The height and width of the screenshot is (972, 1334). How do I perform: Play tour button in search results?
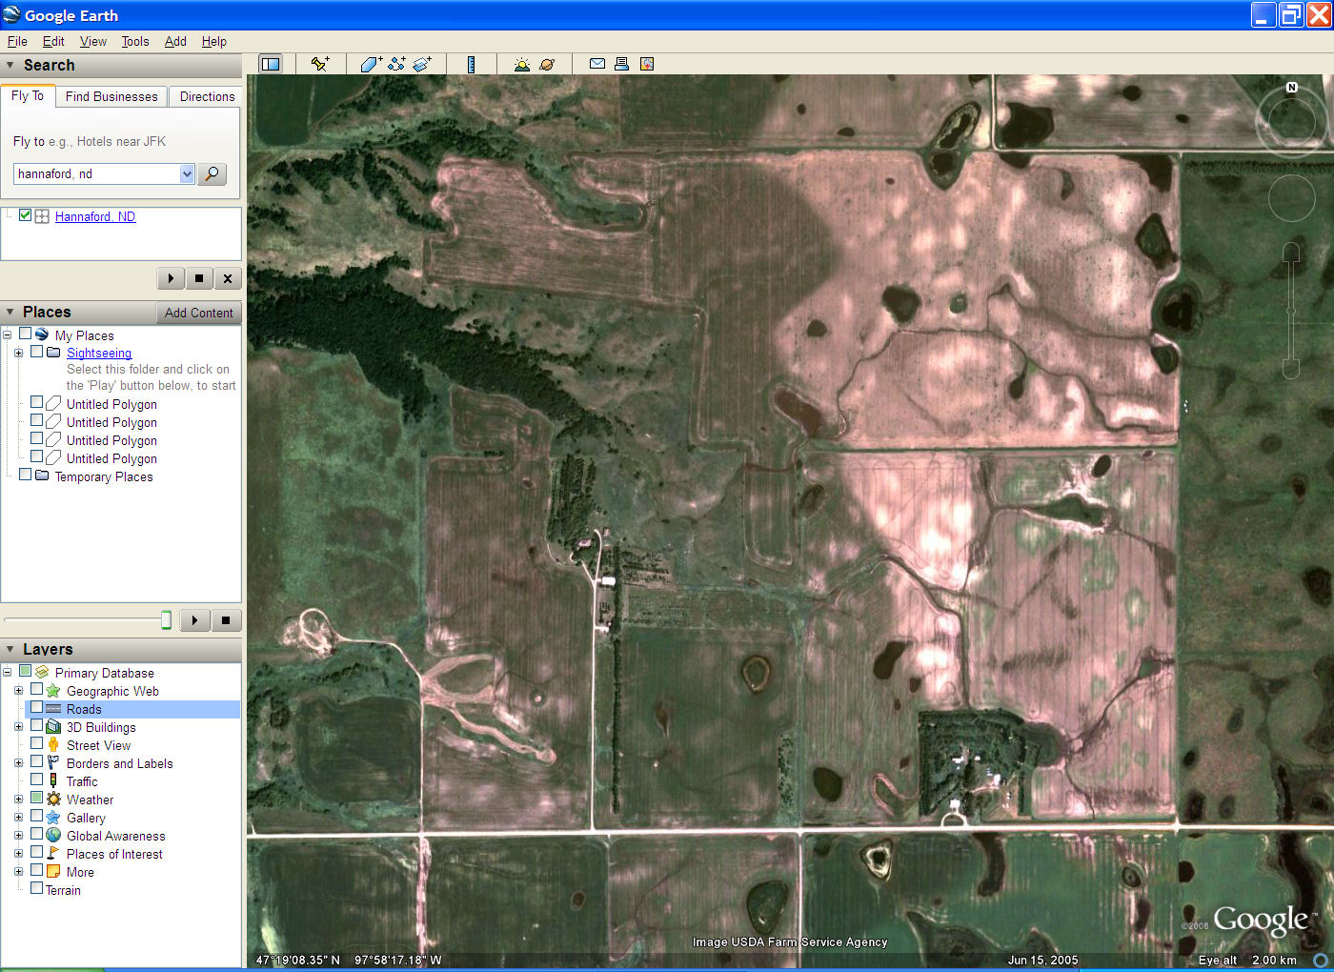coord(171,278)
